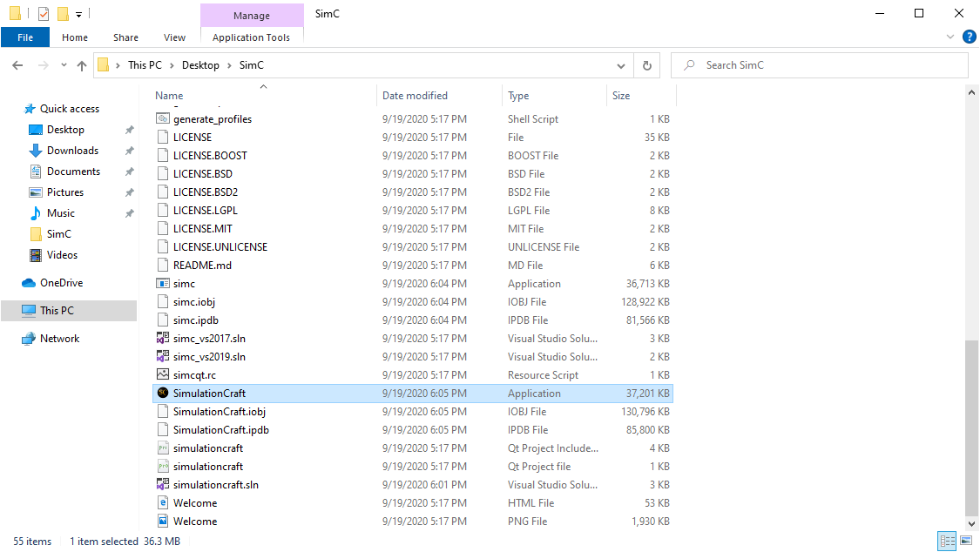Switch to Details view icon in status bar

tap(948, 541)
